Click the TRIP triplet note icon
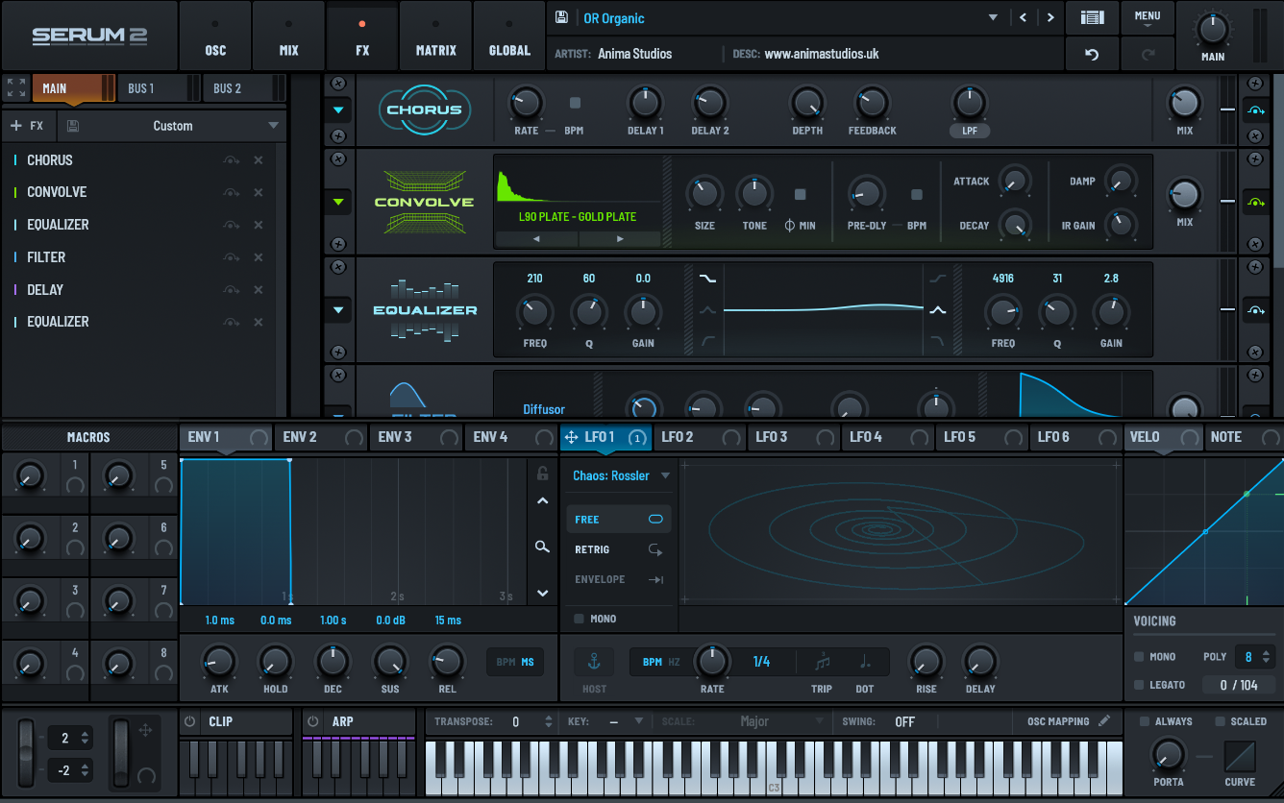 click(822, 662)
